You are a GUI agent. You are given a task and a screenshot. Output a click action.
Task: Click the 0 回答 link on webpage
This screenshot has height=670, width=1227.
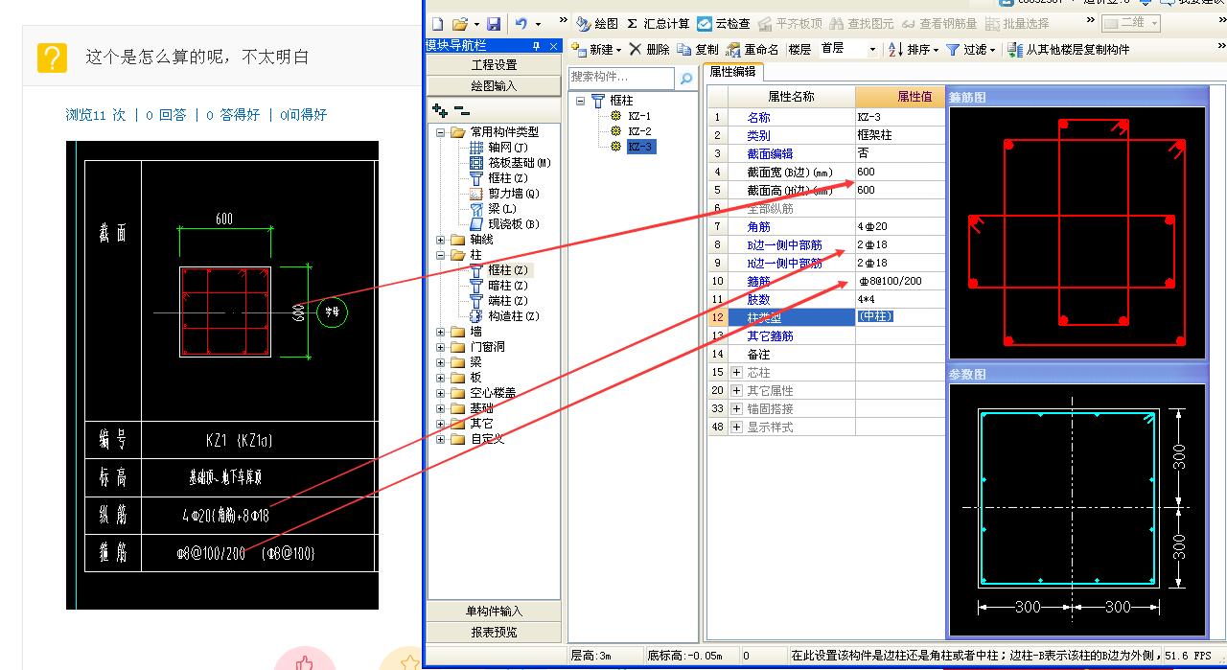166,114
